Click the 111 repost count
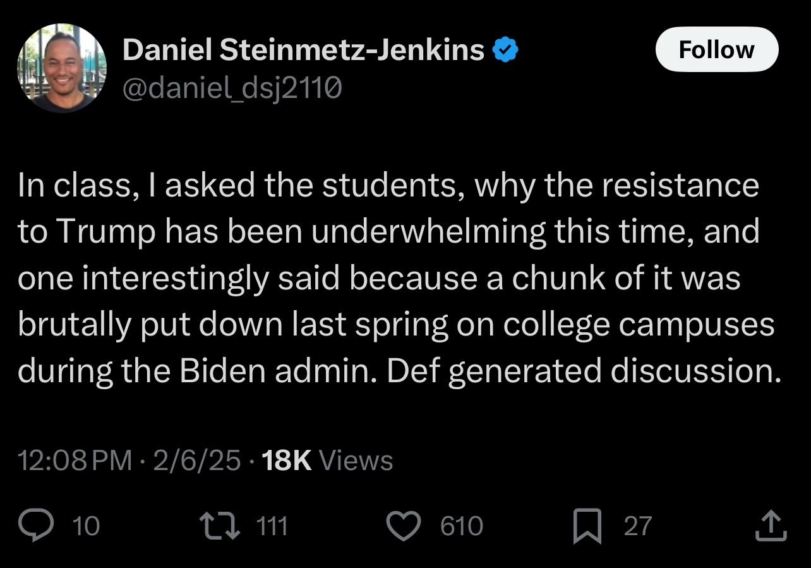Screen dimensions: 811x568 coord(272,526)
